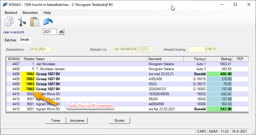Click the amount 483.60 cell
256x135 pixels.
pos(219,69)
